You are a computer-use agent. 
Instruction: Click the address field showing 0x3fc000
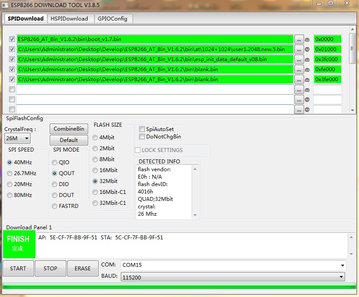tap(328, 59)
